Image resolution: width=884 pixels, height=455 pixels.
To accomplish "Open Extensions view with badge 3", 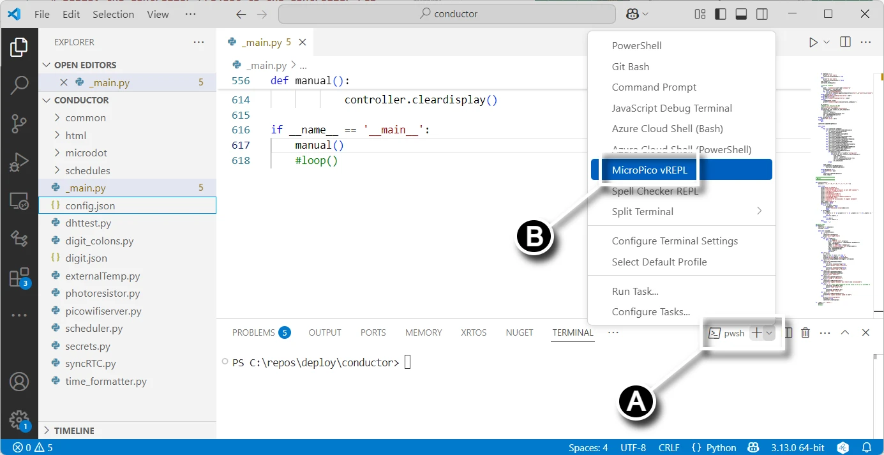I will point(19,278).
